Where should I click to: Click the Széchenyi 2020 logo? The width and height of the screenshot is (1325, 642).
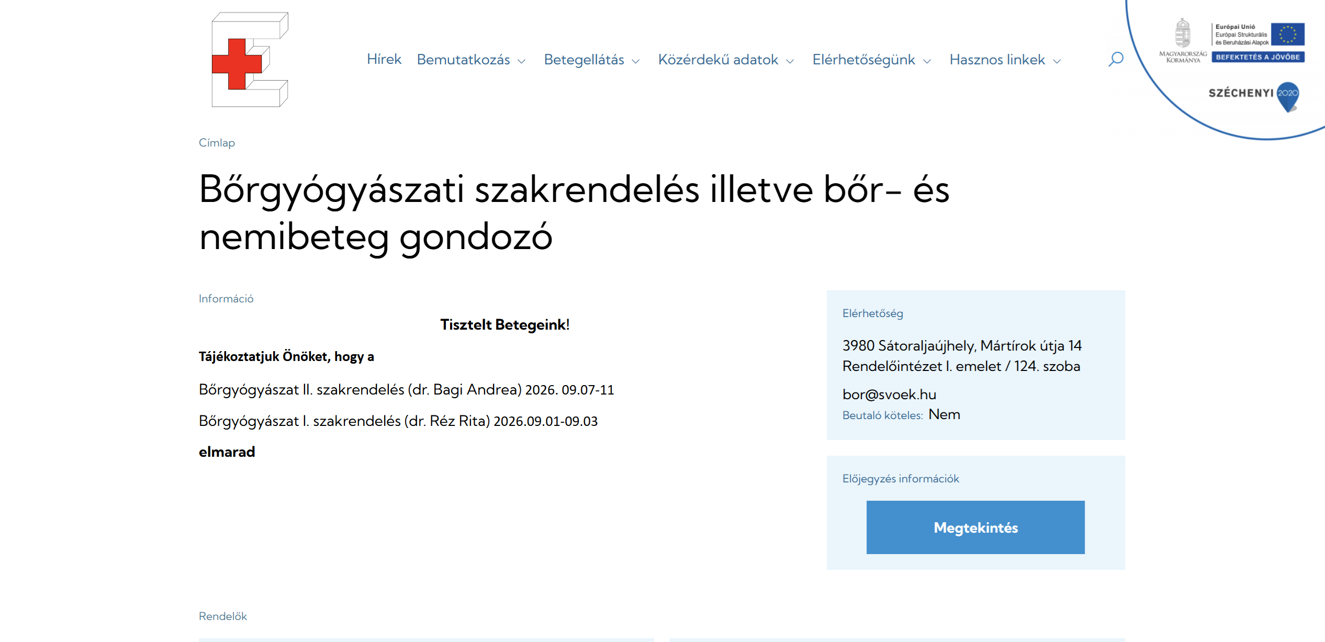click(x=1254, y=96)
